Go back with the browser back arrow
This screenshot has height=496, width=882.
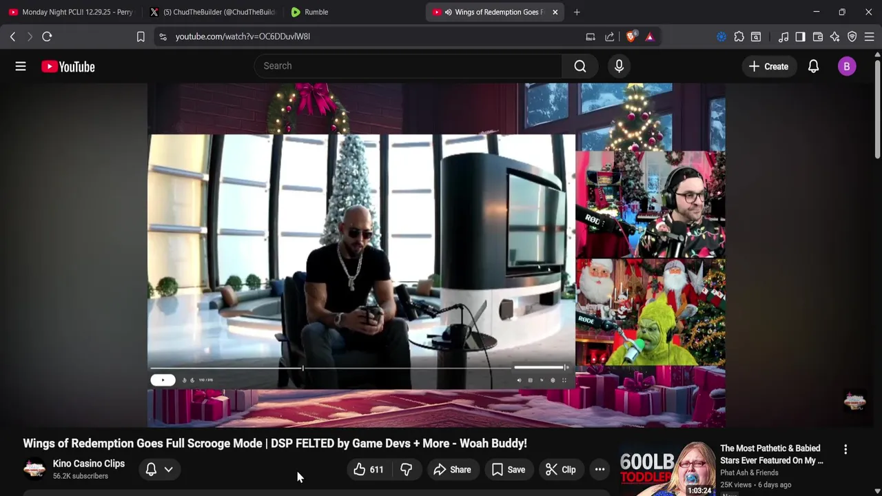click(x=12, y=37)
